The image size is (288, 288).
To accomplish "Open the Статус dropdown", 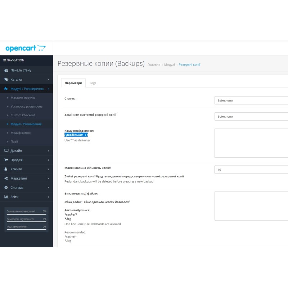I will click(251, 100).
